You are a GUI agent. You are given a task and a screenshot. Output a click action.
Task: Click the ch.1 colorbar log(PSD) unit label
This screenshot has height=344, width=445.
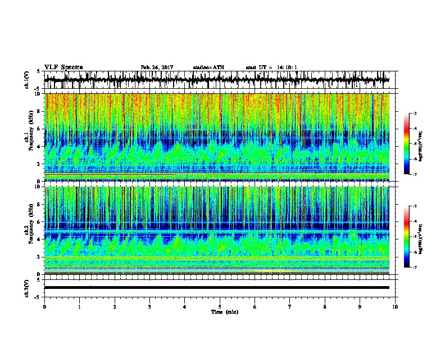tap(421, 146)
